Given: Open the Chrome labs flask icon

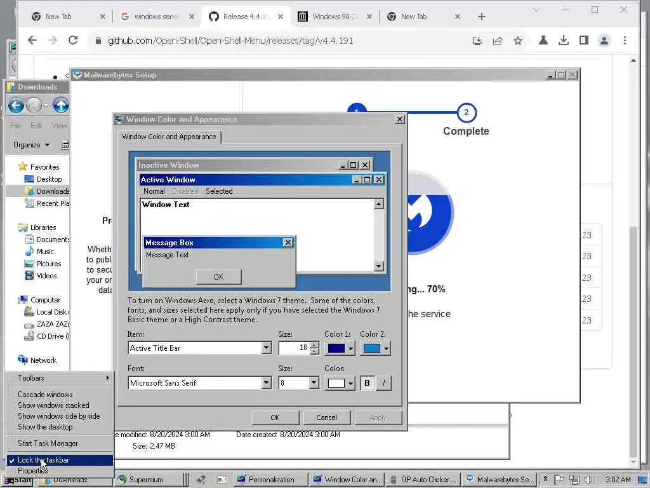Looking at the screenshot, I should point(543,40).
